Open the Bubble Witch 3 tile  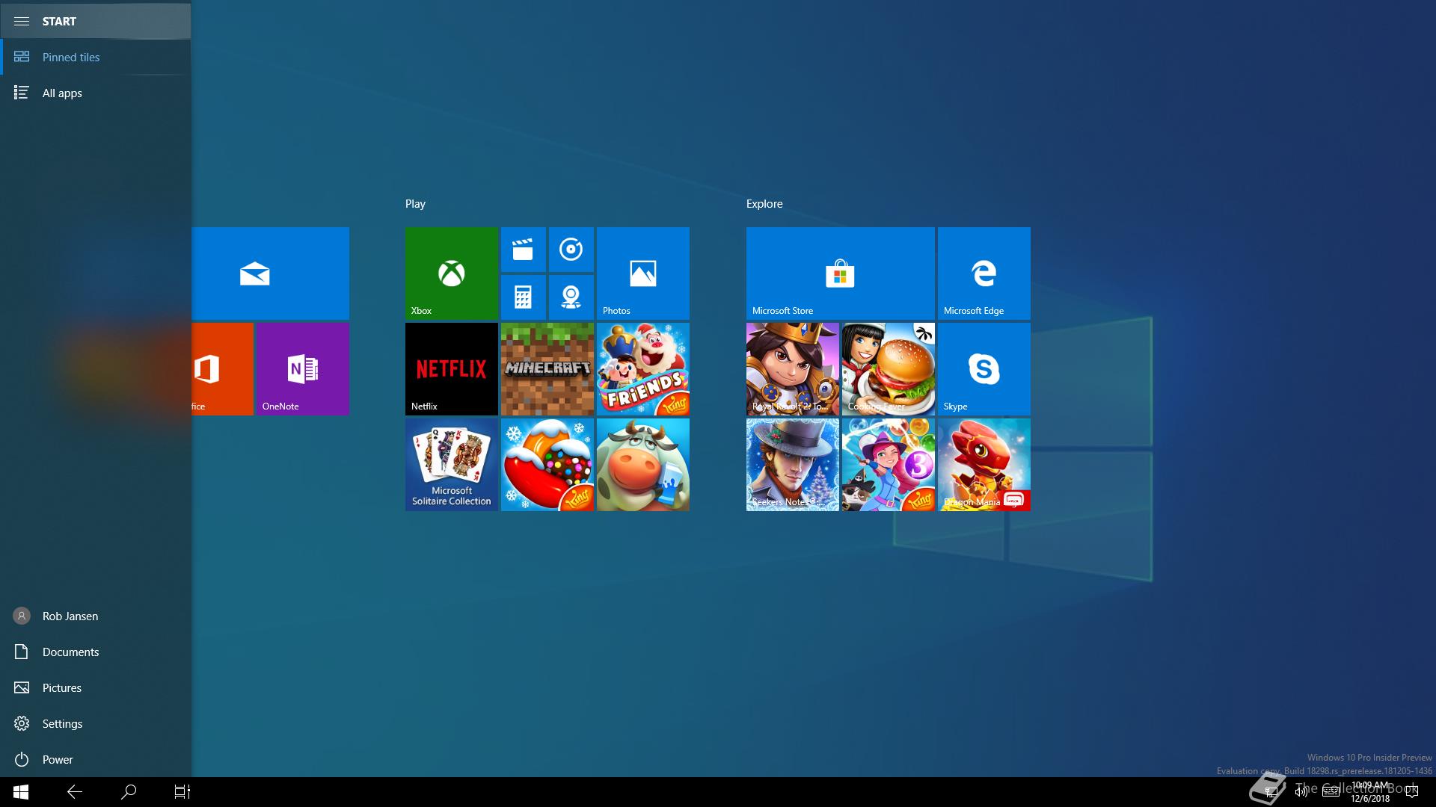pos(888,465)
